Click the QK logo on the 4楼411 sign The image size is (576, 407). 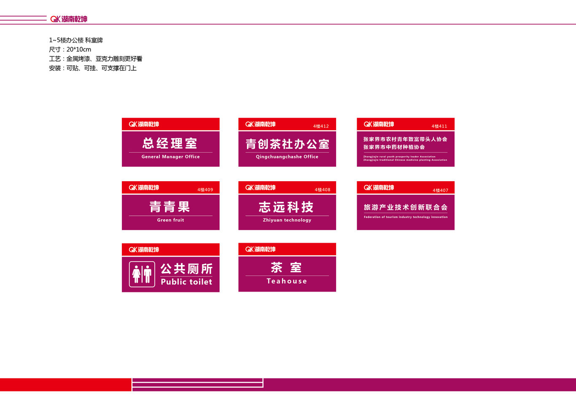[x=379, y=124]
